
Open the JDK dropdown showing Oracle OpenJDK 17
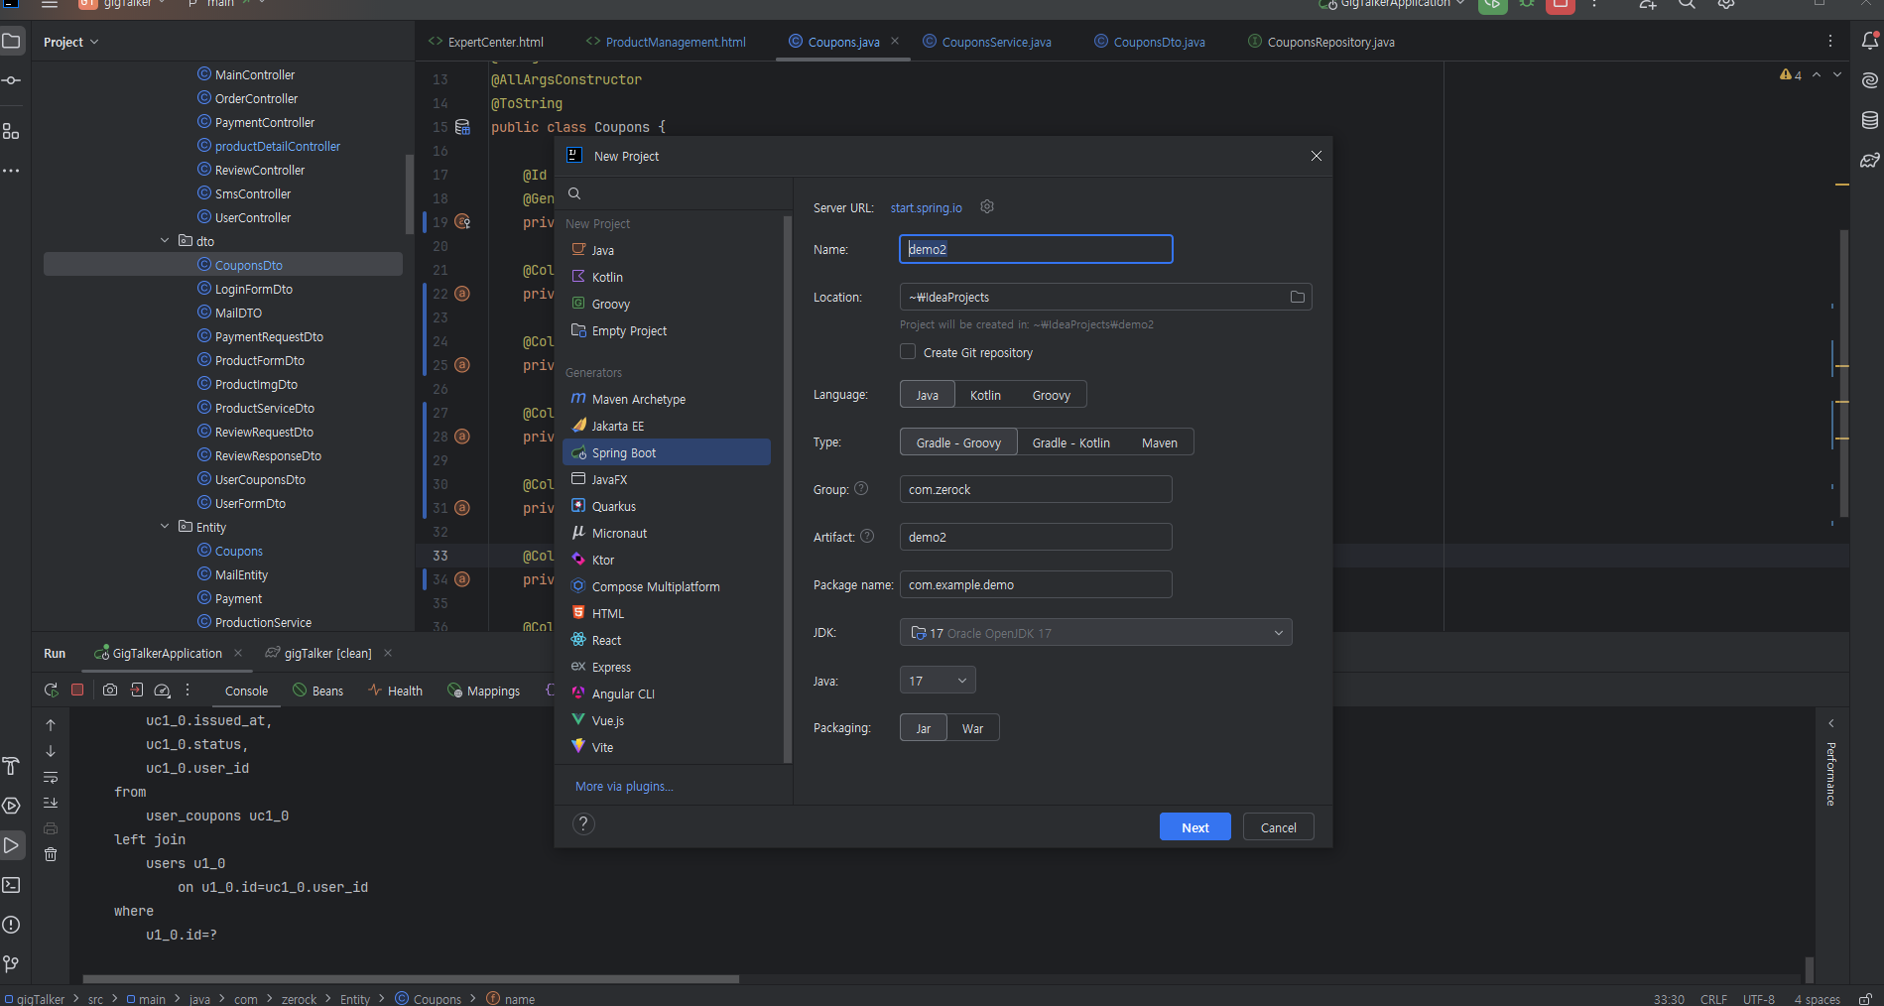pyautogui.click(x=1095, y=633)
